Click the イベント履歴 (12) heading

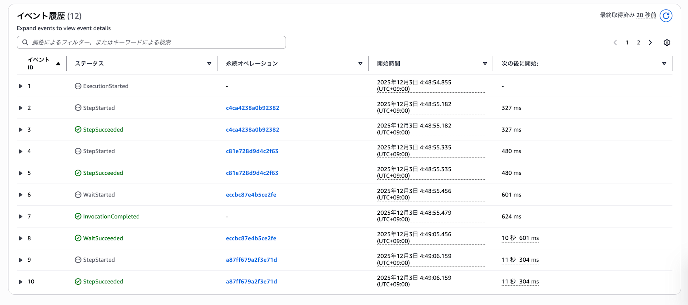[x=49, y=16]
